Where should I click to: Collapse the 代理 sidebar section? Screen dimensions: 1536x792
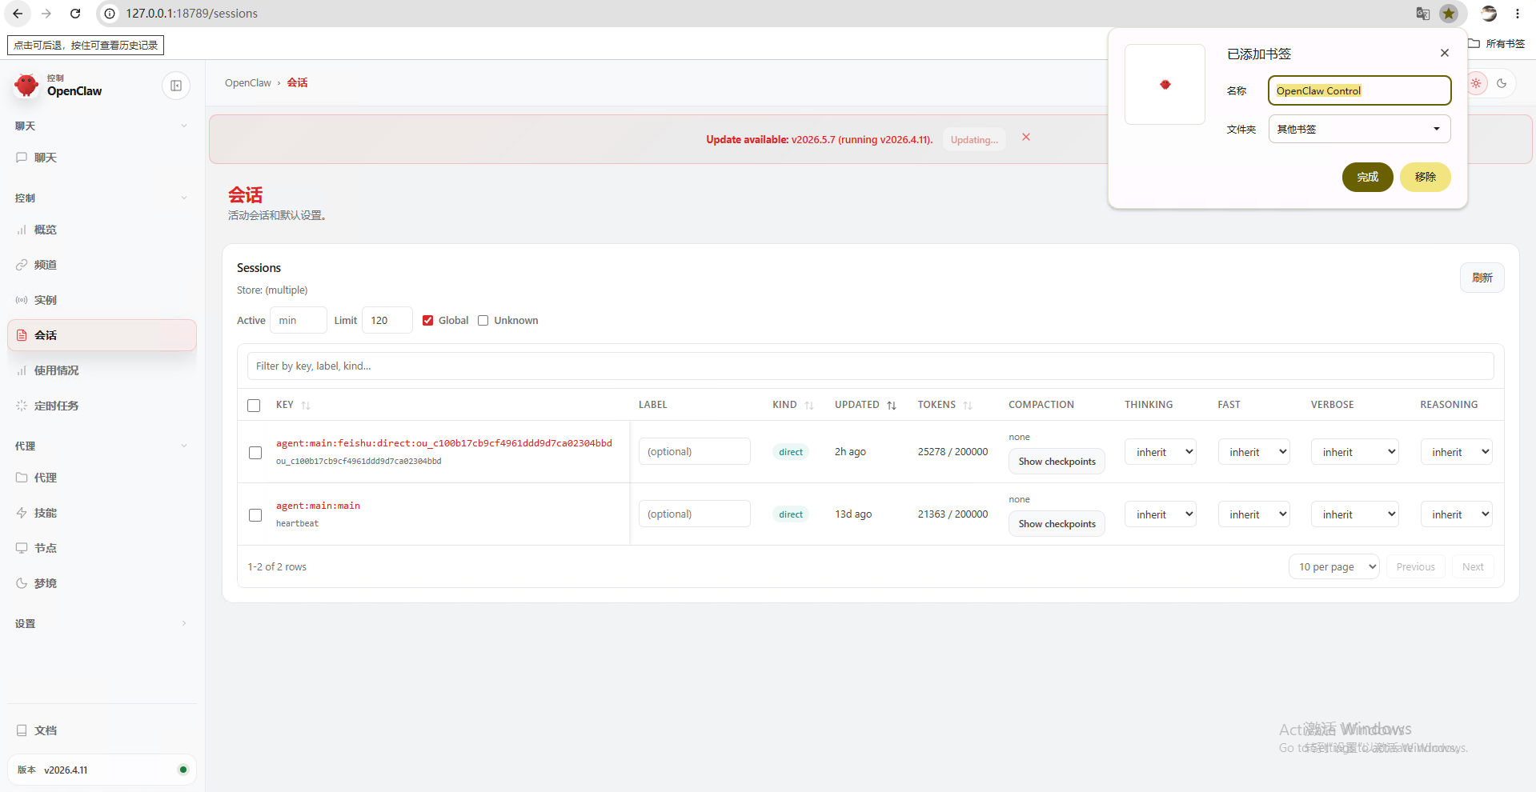[x=102, y=446]
